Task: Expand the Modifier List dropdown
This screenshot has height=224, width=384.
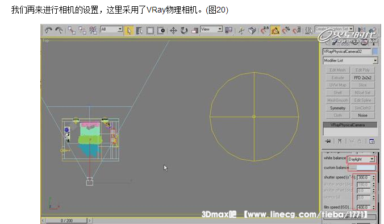Action: point(350,60)
